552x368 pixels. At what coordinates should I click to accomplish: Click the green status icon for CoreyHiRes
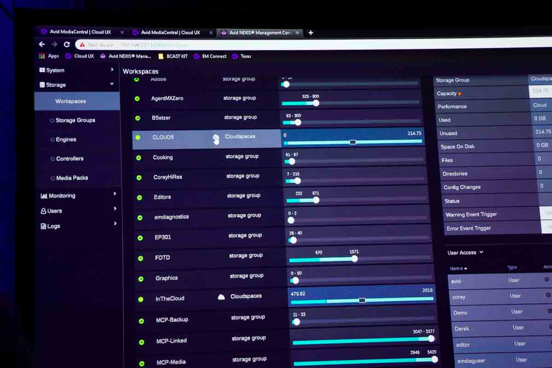pyautogui.click(x=139, y=177)
